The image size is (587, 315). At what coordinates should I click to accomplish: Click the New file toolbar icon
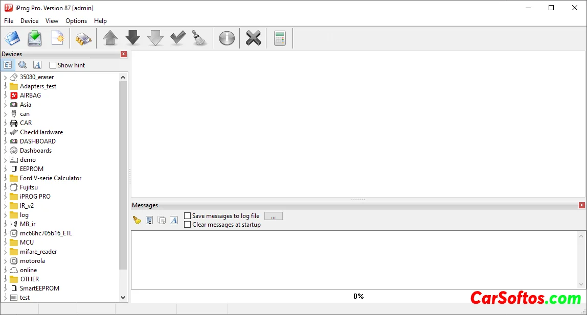(x=57, y=38)
